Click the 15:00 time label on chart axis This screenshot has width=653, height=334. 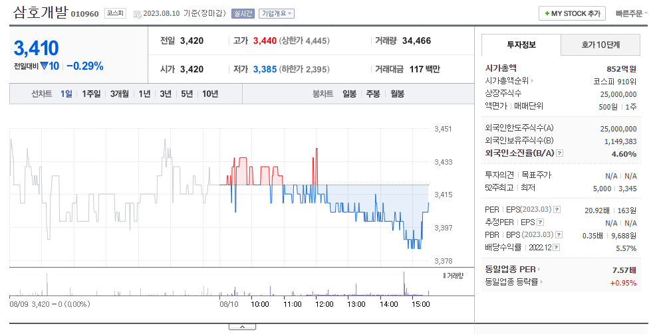[421, 304]
